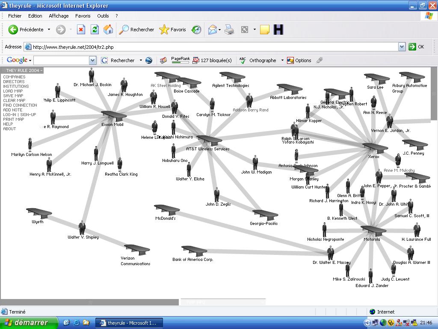Open the Outils menu
438x329 pixels.
[x=103, y=16]
